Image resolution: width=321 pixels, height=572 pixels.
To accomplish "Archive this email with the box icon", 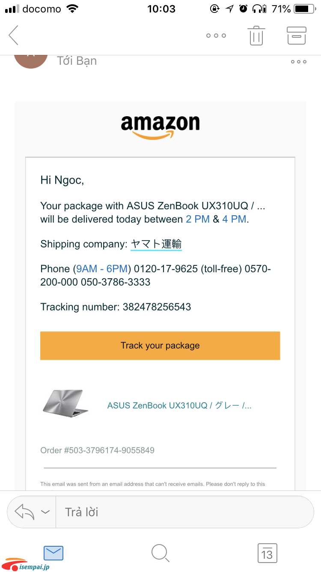I will (x=296, y=36).
